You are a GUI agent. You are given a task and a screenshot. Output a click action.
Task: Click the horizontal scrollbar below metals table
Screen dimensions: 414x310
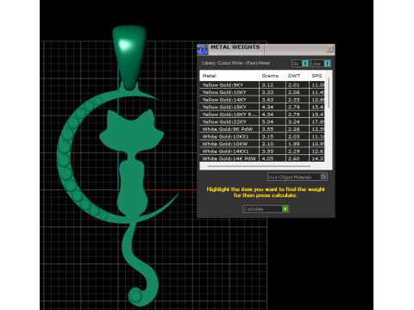[x=259, y=166]
